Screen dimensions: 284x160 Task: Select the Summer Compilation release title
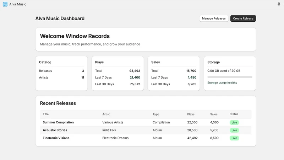58,122
